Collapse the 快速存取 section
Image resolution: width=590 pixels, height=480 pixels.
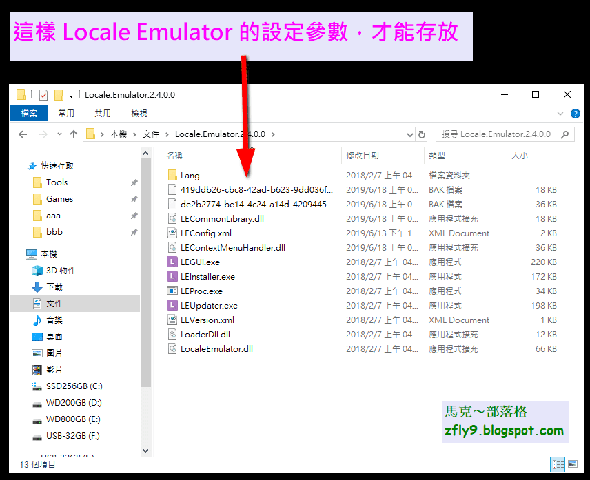pos(20,166)
